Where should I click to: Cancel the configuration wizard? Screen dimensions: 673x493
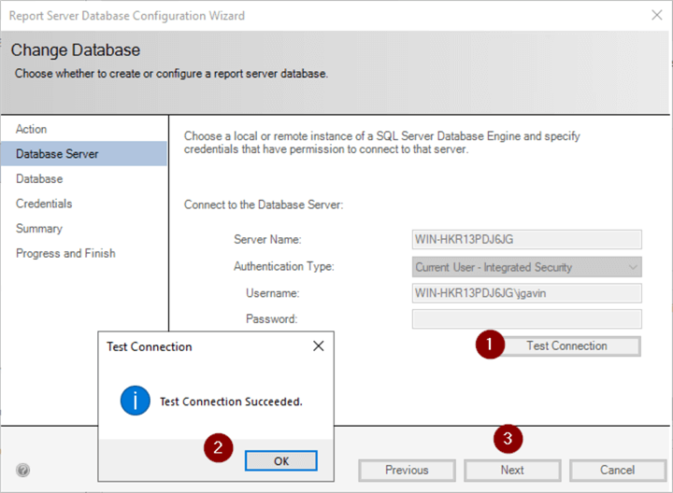tap(617, 470)
